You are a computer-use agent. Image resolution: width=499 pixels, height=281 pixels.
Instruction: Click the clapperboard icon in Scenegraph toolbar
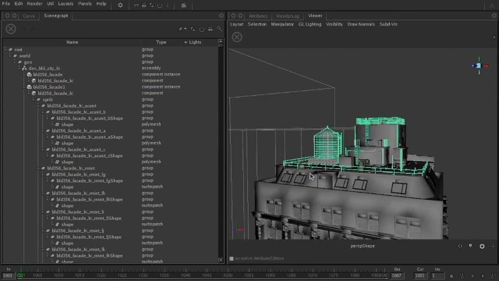tap(210, 29)
